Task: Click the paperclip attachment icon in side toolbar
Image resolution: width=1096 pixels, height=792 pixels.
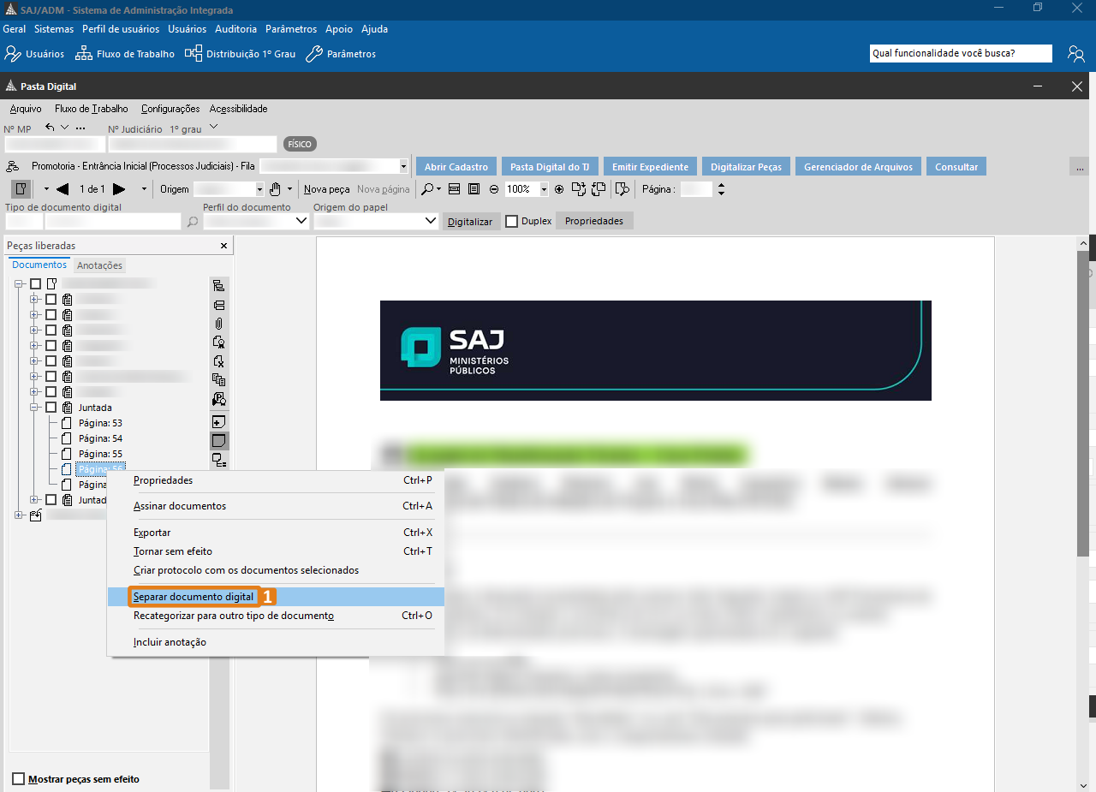Action: [x=219, y=324]
